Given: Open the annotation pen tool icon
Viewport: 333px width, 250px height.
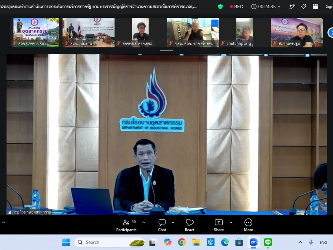Looking at the screenshot, I should coord(292,7).
